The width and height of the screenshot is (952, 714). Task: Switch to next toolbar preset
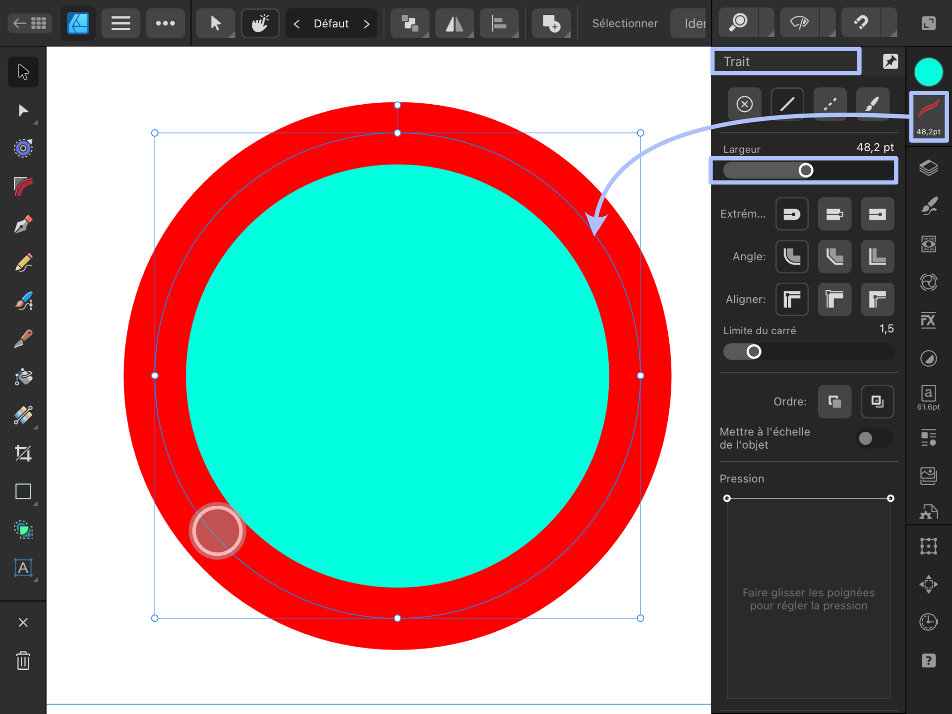click(x=366, y=24)
